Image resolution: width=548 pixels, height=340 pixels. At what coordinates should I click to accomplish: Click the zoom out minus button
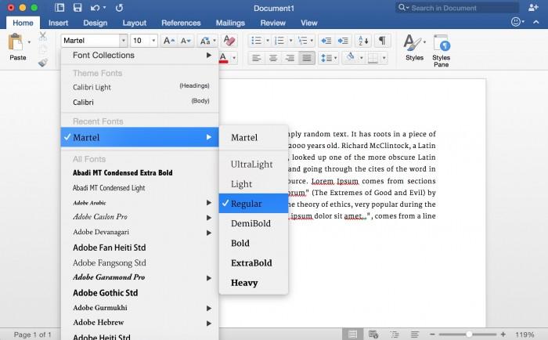(x=432, y=335)
